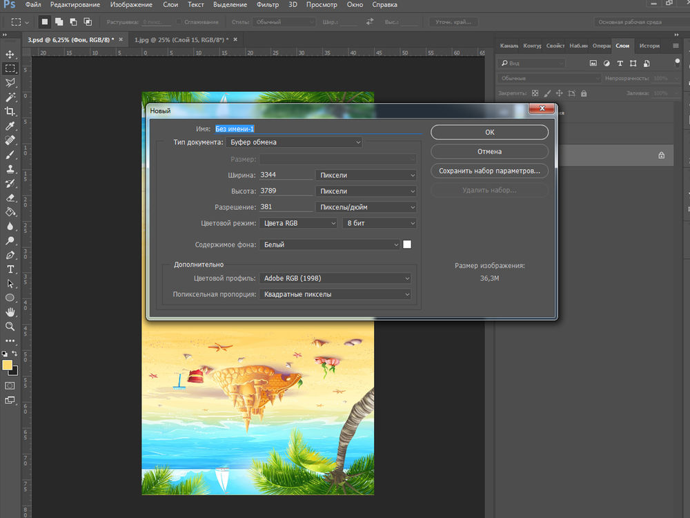Toggle the Сглаживание checkbox
690x518 pixels.
[x=178, y=22]
